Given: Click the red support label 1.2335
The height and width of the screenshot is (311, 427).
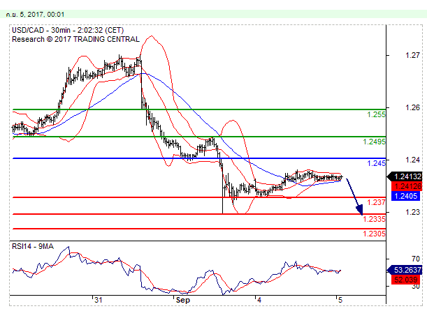Looking at the screenshot, I should 374,219.
